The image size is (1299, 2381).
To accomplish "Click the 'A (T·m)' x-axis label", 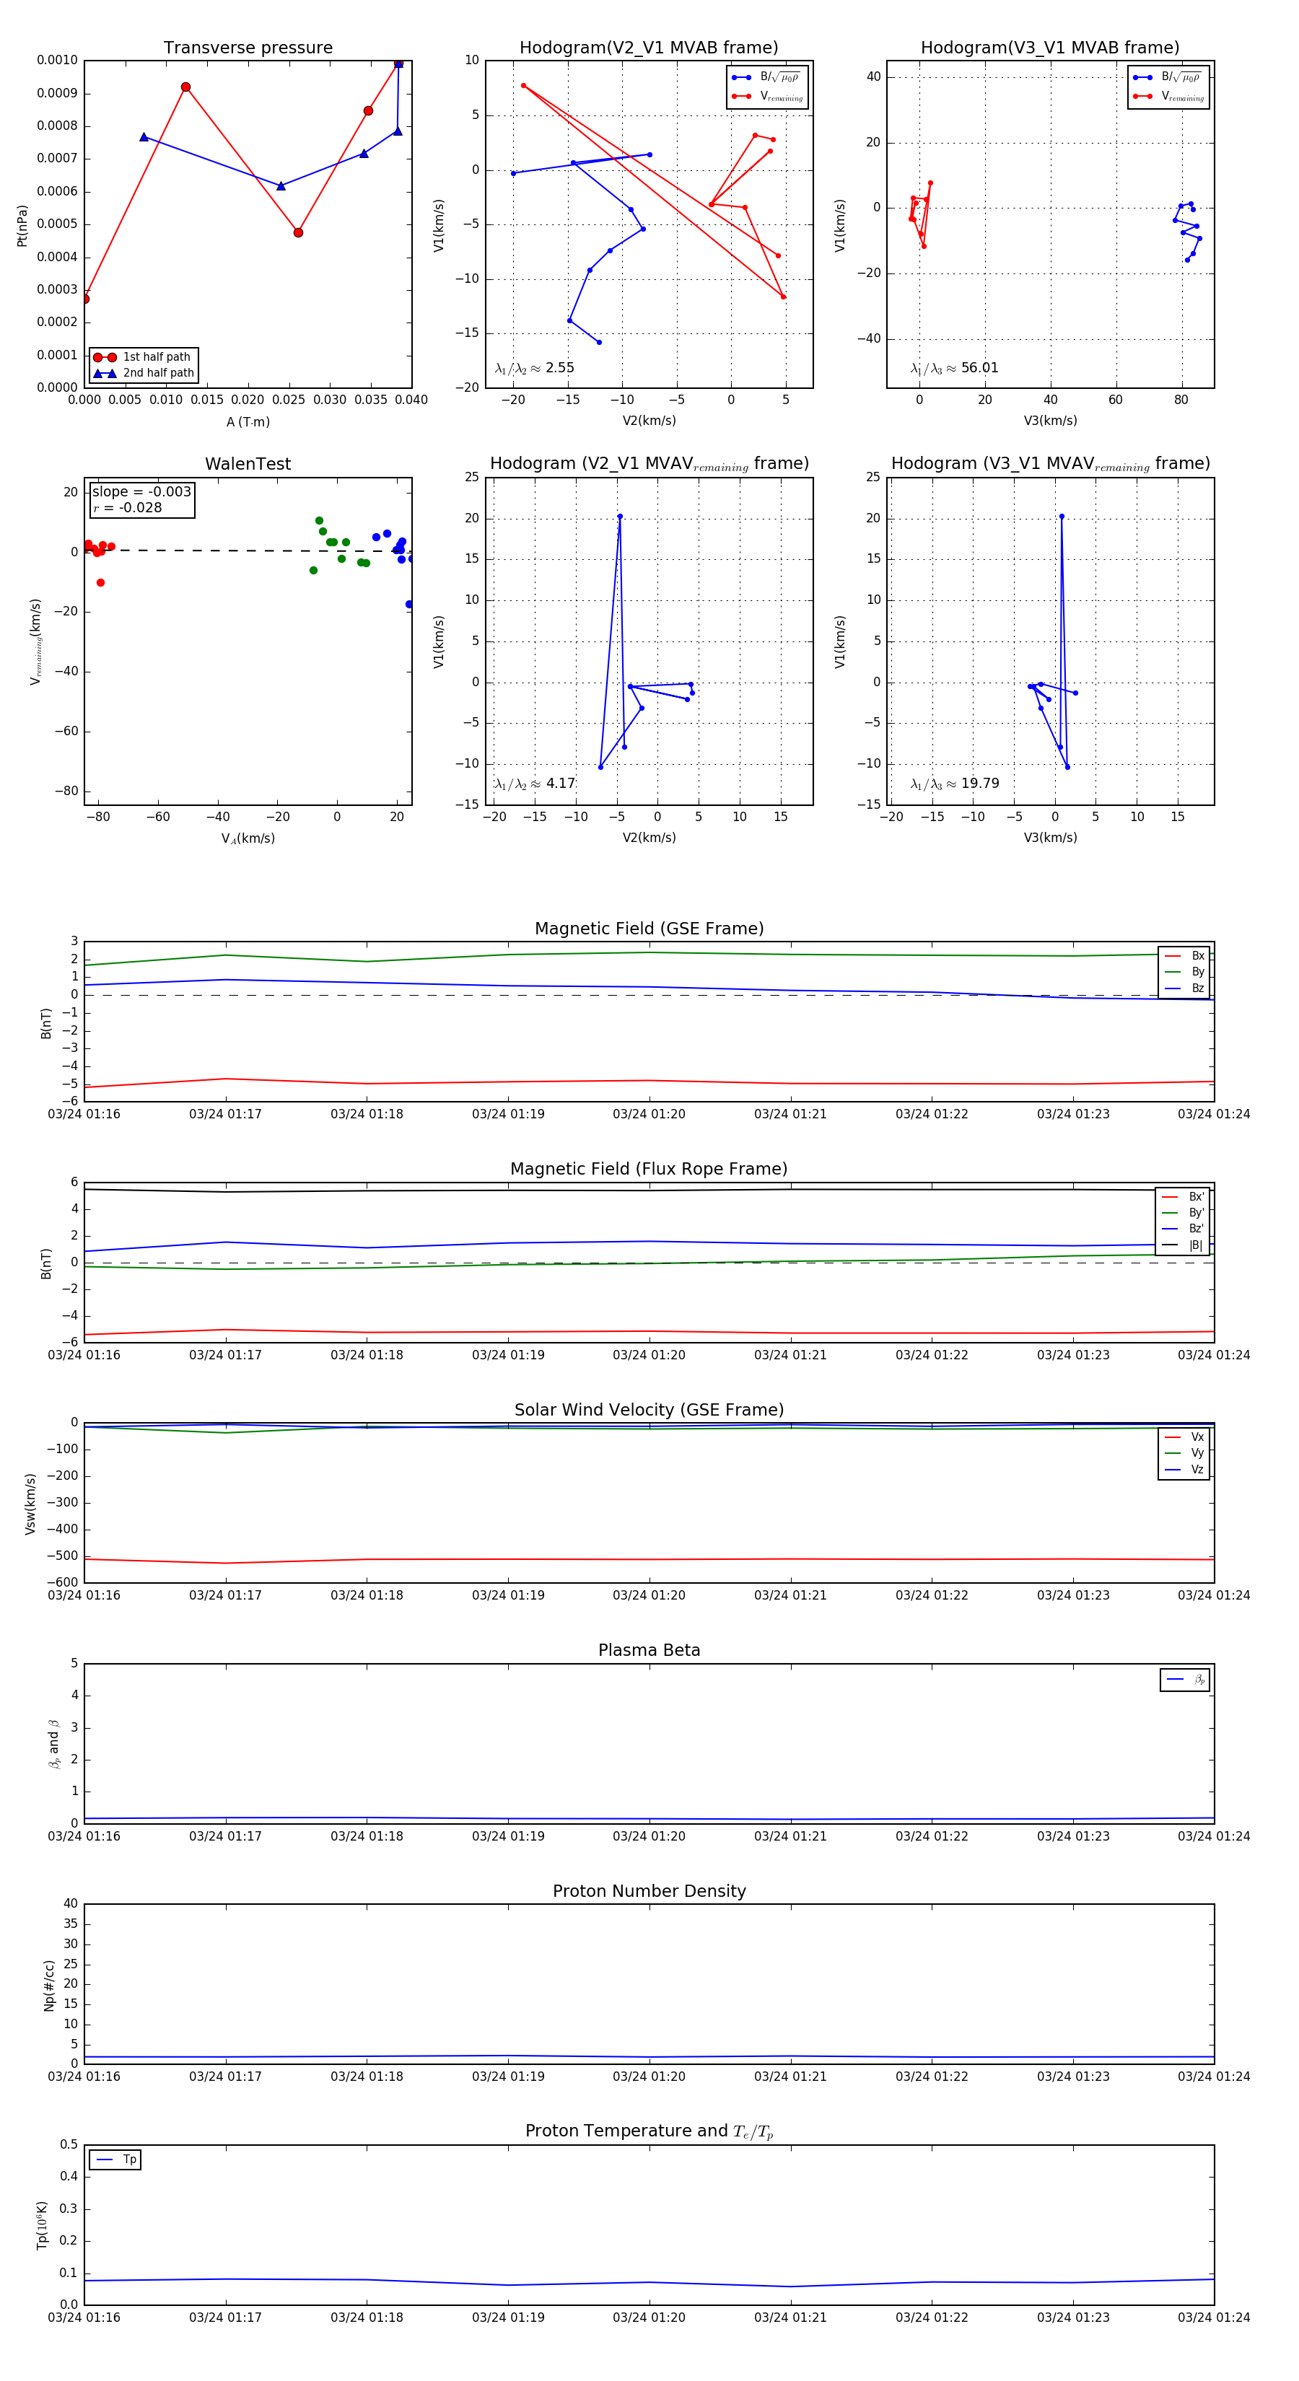I will (x=248, y=421).
